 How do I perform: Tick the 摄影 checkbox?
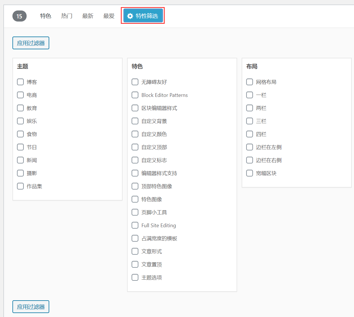pos(20,173)
